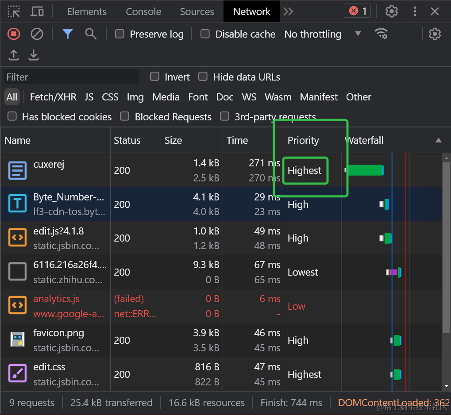The height and width of the screenshot is (415, 451).
Task: Expand the more tabs chevron
Action: (288, 12)
